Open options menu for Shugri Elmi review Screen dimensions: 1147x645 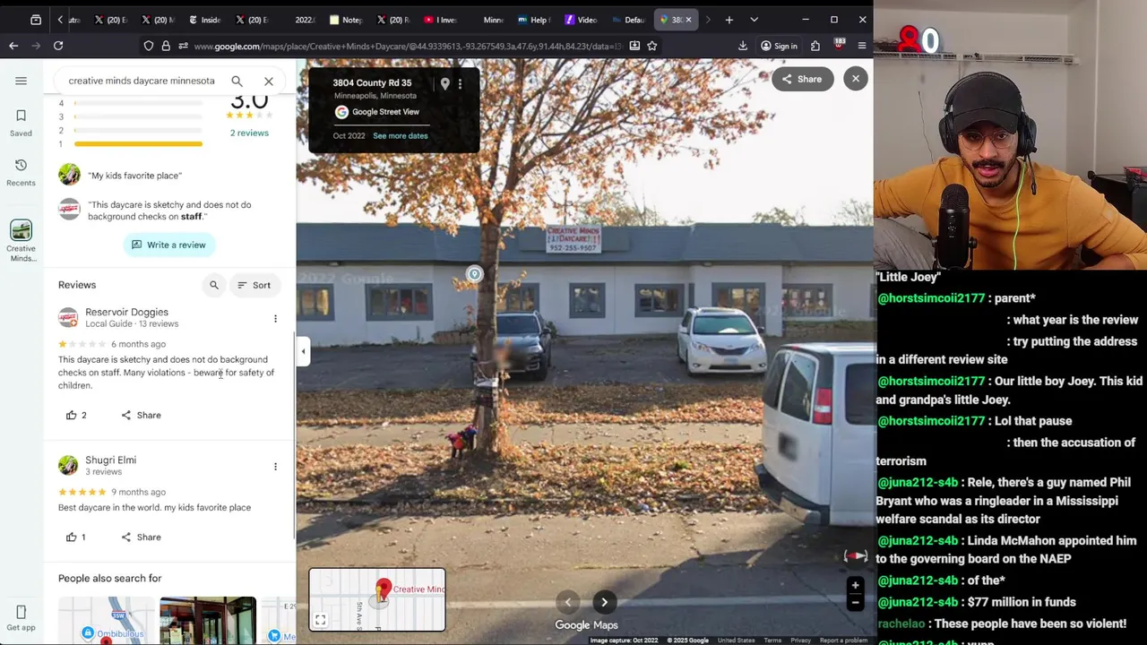(275, 467)
